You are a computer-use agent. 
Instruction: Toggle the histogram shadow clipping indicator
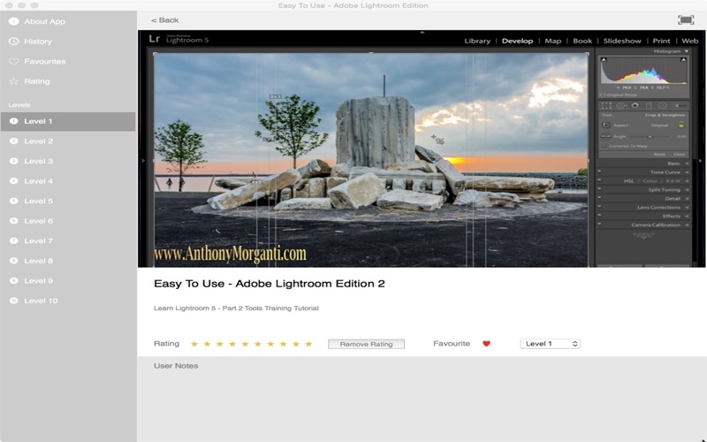604,59
